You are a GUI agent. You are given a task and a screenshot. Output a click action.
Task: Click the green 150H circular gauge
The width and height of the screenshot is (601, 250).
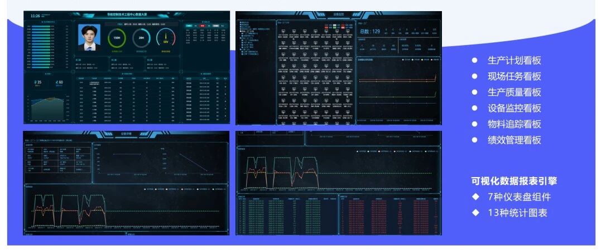click(x=117, y=38)
